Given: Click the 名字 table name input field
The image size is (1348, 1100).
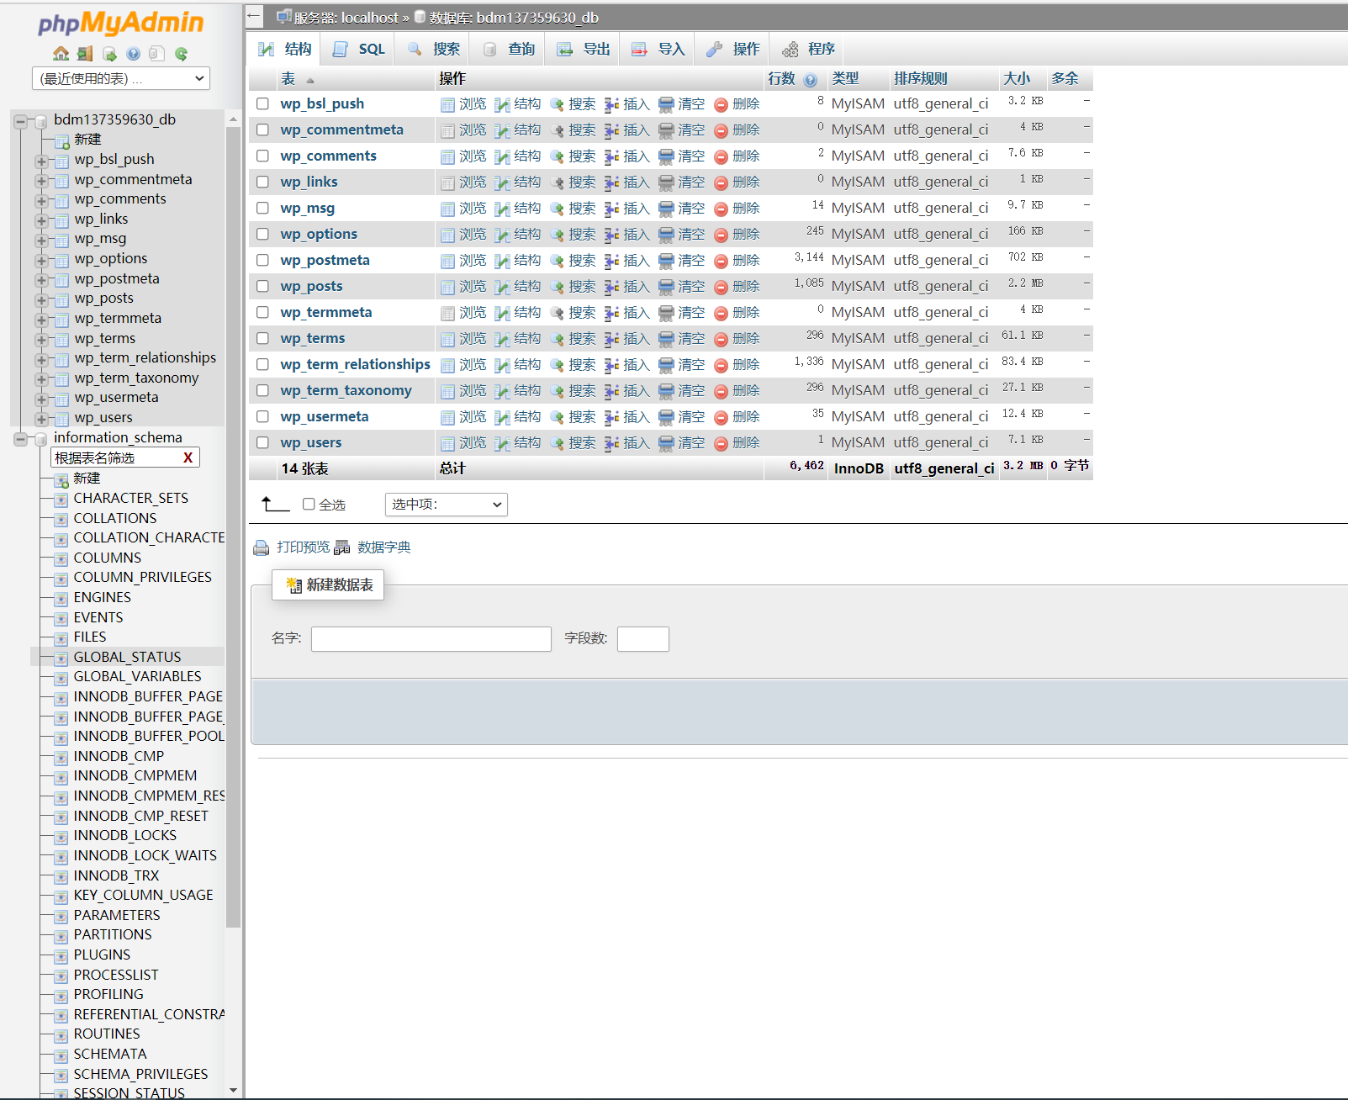Looking at the screenshot, I should (x=431, y=639).
